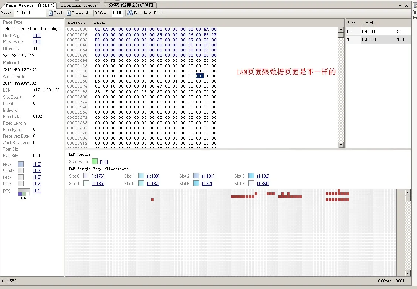Image resolution: width=417 pixels, height=289 pixels.
Task: Open Encode & Find binoculars tool
Action: 130,13
